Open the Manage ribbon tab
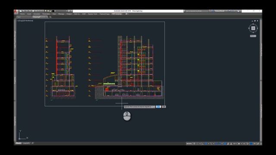The height and width of the screenshot is (155, 276). 61,14
